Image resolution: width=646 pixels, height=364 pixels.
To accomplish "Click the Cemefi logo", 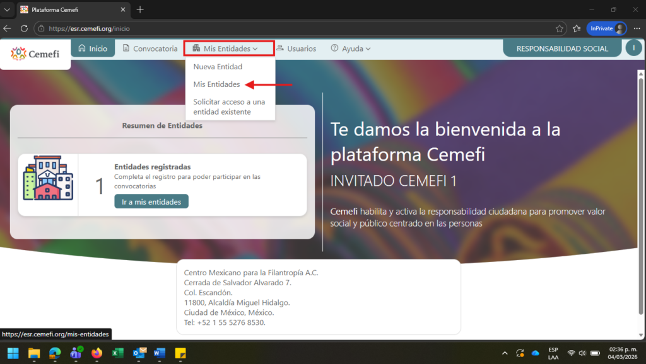I will click(x=35, y=54).
